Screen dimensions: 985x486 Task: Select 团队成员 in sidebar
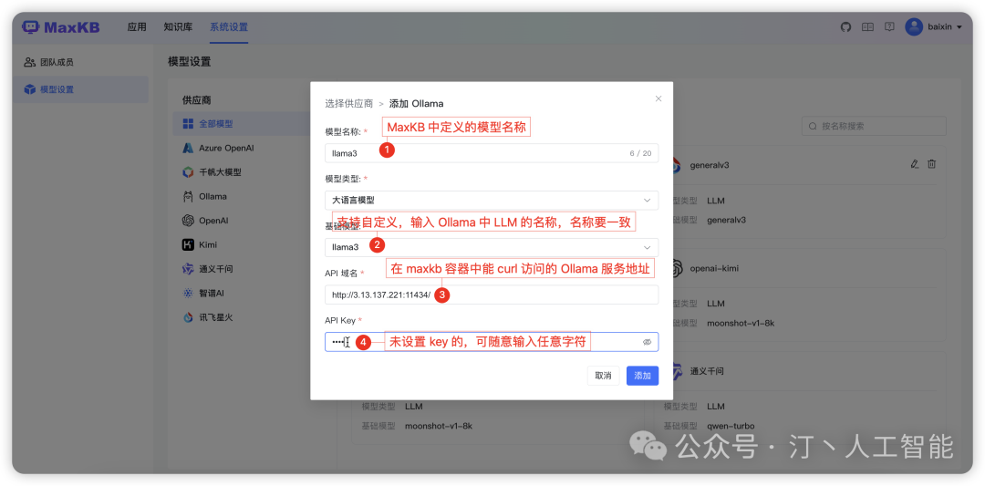click(x=80, y=62)
